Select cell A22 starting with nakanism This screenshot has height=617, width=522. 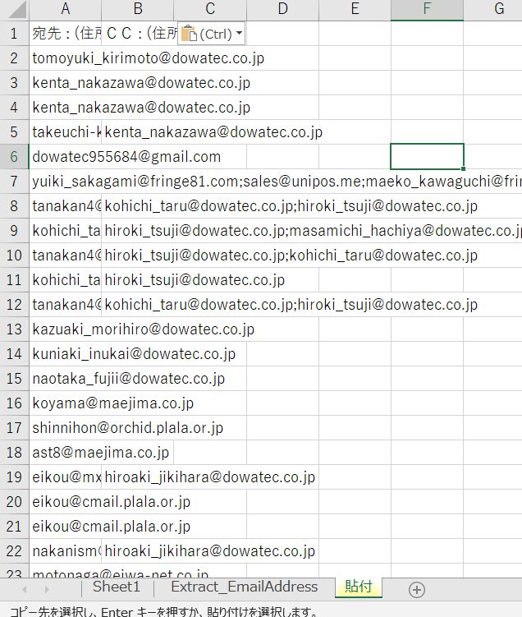(66, 551)
